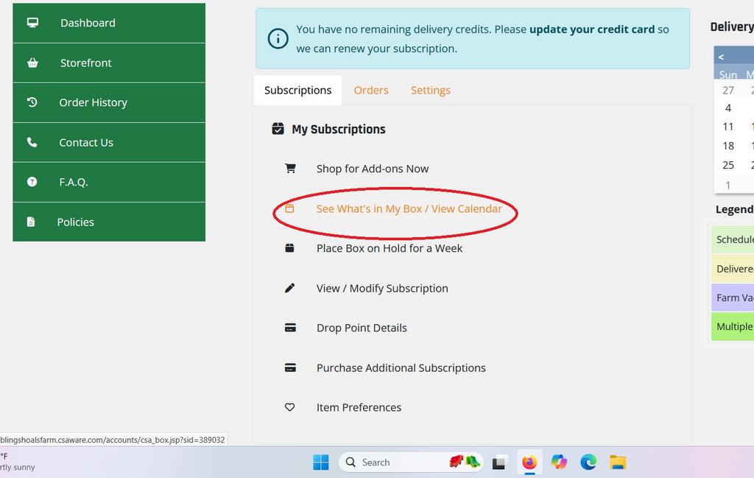Switch to the Orders tab
754x478 pixels.
[371, 91]
